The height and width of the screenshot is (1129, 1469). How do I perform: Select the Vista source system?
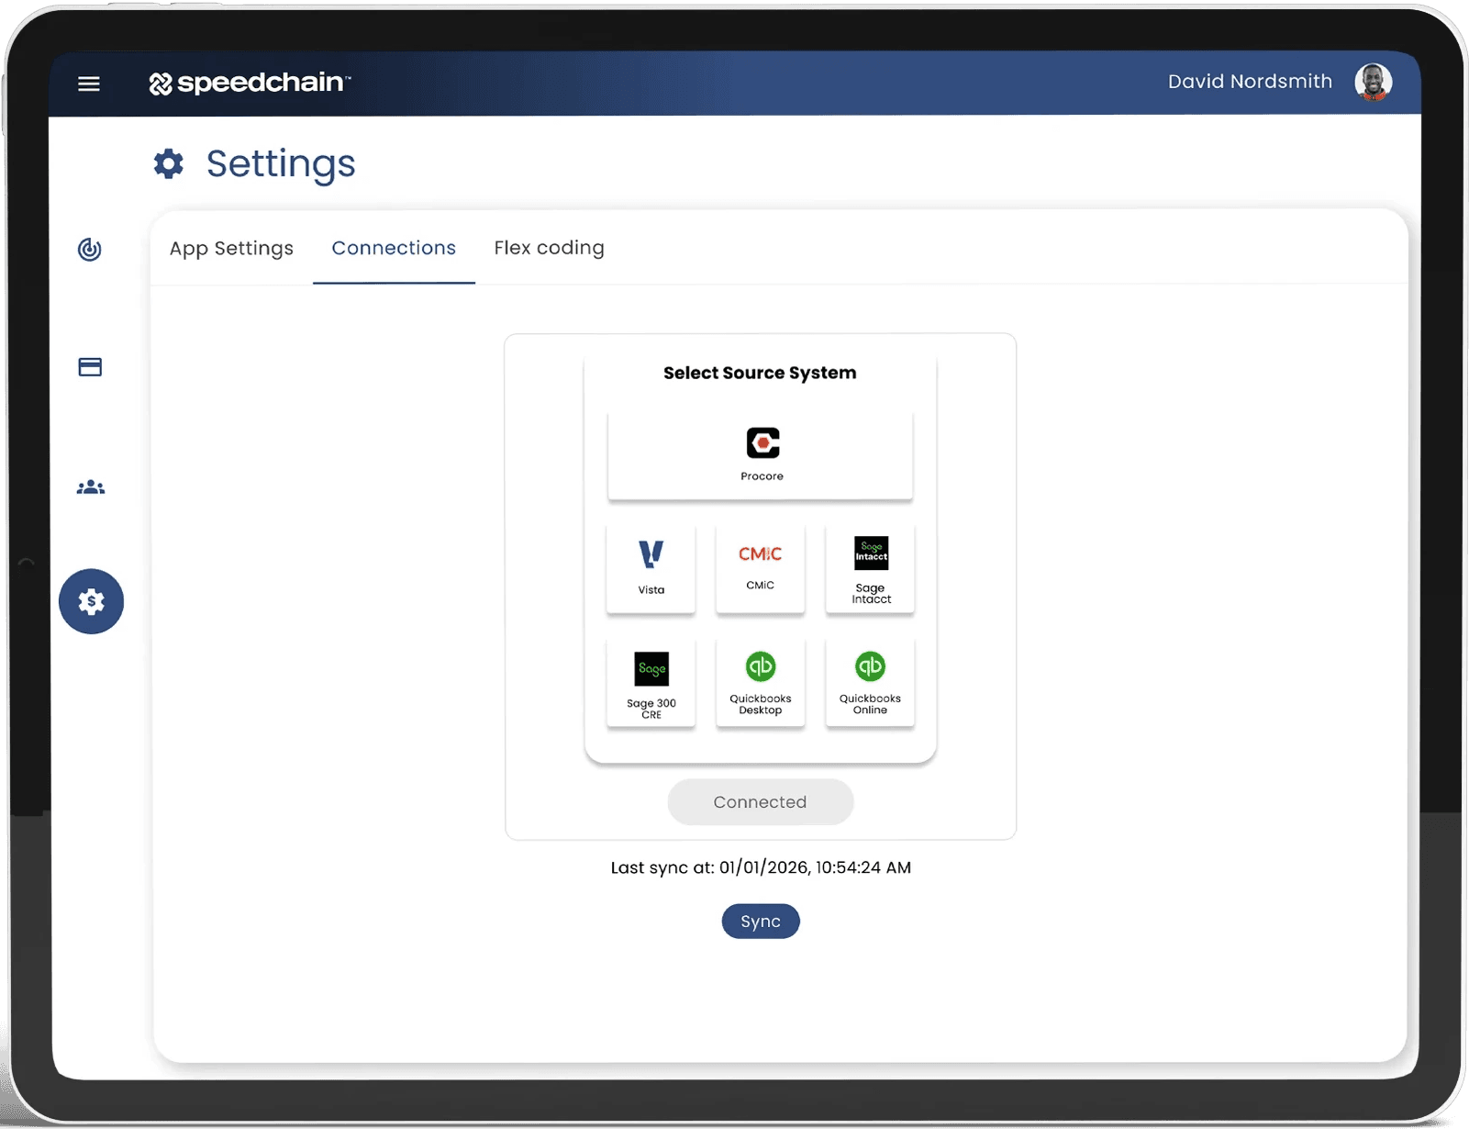pos(651,568)
